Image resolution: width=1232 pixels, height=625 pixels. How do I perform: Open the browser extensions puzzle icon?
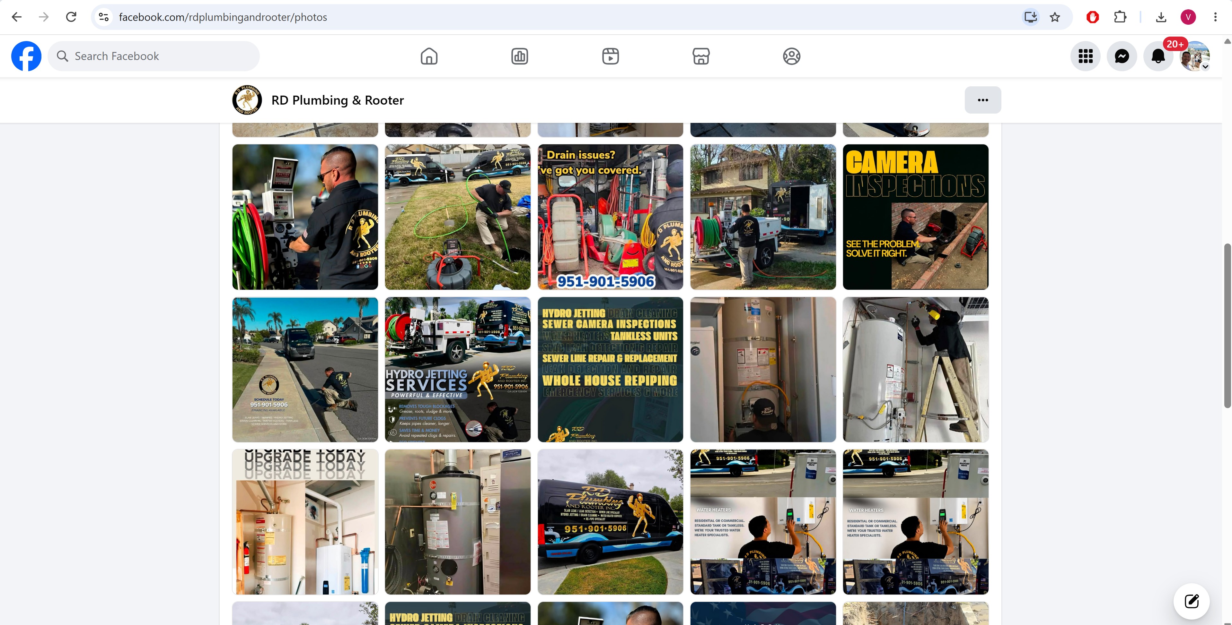(1120, 17)
